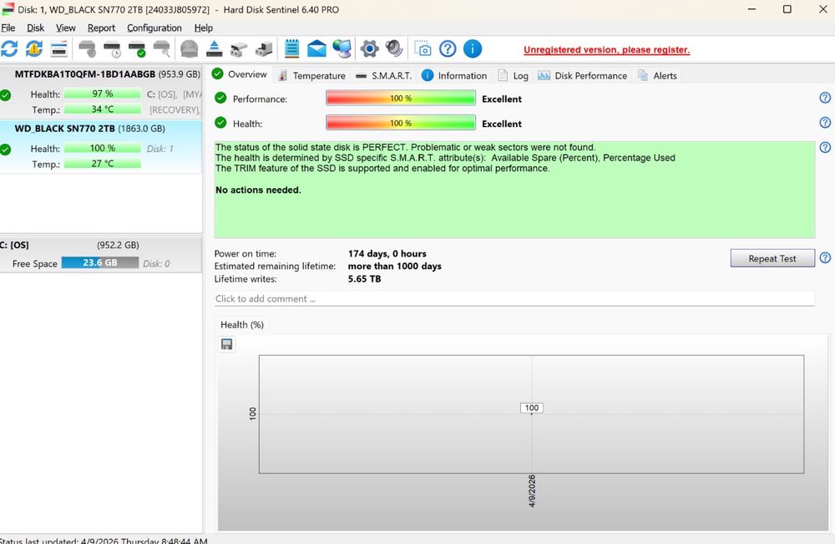
Task: Click the Unregistered version, please register link
Action: [x=606, y=49]
